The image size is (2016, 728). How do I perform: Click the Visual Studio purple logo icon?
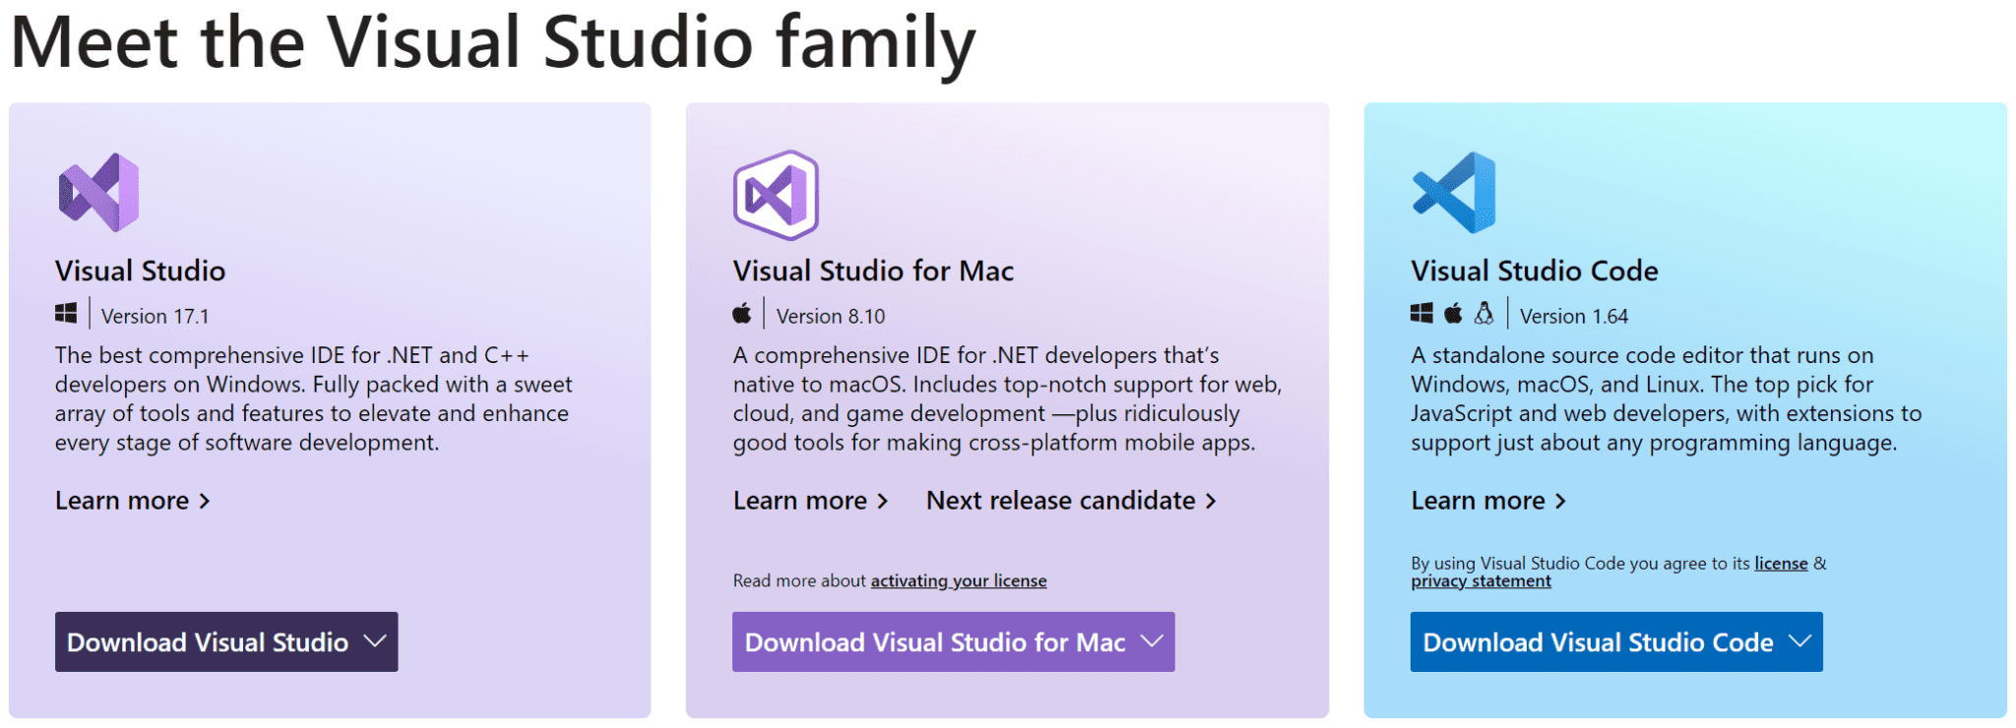tap(98, 191)
